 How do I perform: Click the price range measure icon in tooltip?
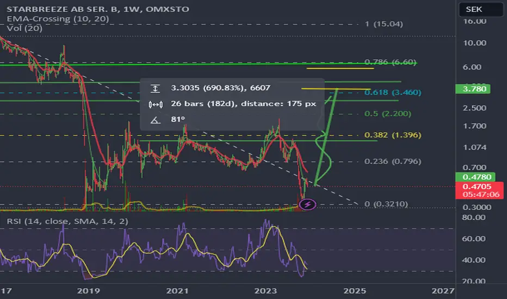[155, 88]
